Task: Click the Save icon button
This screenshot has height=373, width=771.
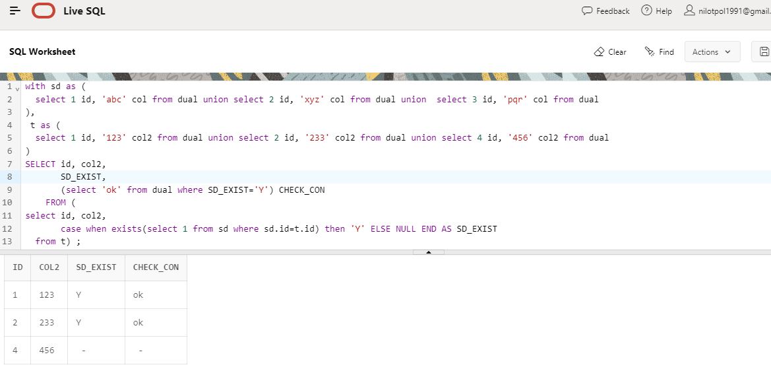Action: [764, 51]
